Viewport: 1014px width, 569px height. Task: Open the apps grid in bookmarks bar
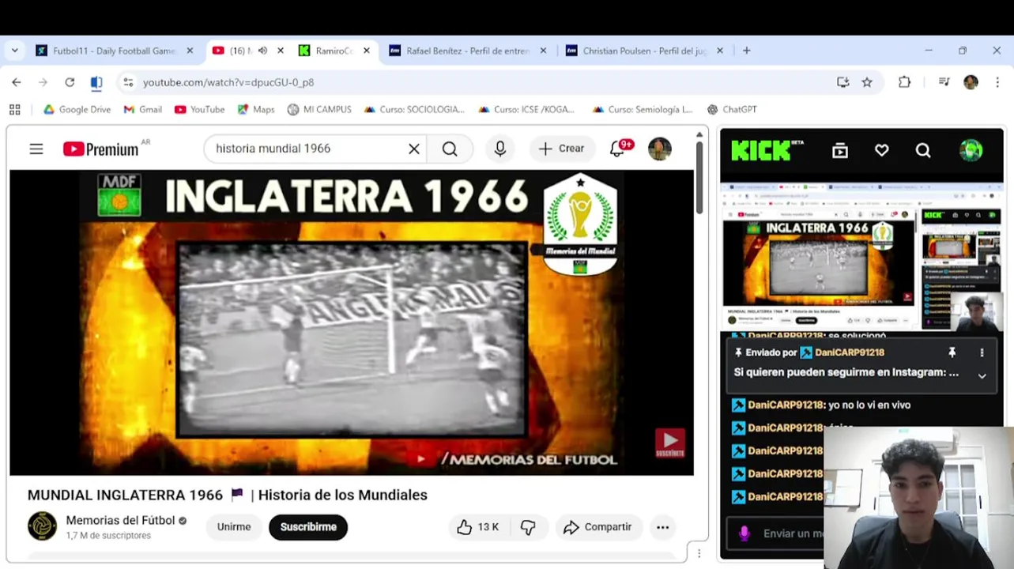coord(14,110)
